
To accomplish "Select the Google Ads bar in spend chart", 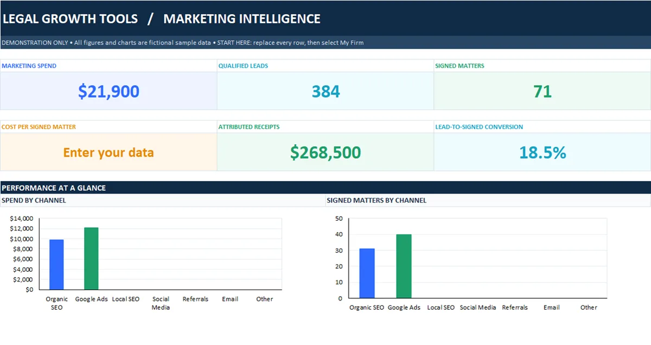I will pos(91,259).
